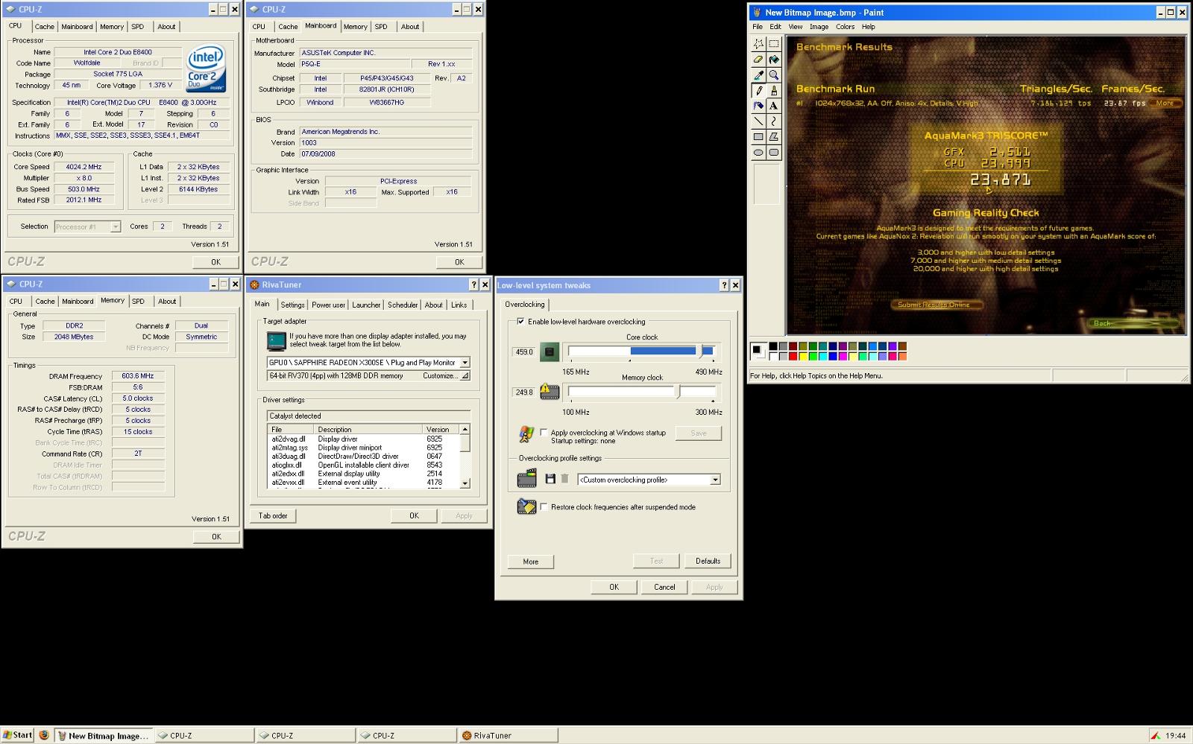Check Restore clock frequencies after suspended mode
Viewport: 1193px width, 744px height.
[x=544, y=506]
